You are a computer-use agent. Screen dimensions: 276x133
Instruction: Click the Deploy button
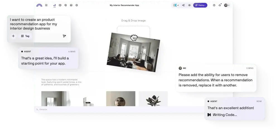click(200, 5)
